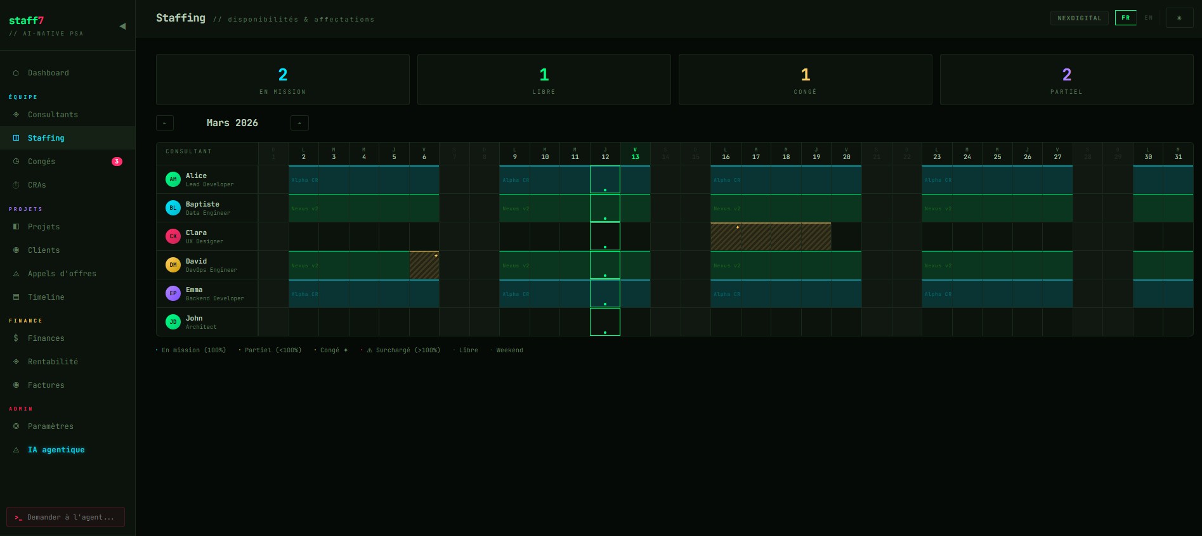Screen dimensions: 1202x536
Task: Click John's highlighted cell on March 12
Action: (x=605, y=322)
